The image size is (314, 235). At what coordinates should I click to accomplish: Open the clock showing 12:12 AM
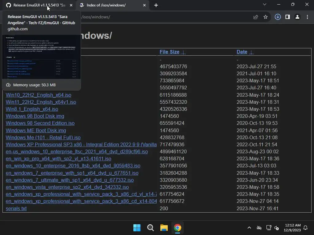(x=292, y=228)
